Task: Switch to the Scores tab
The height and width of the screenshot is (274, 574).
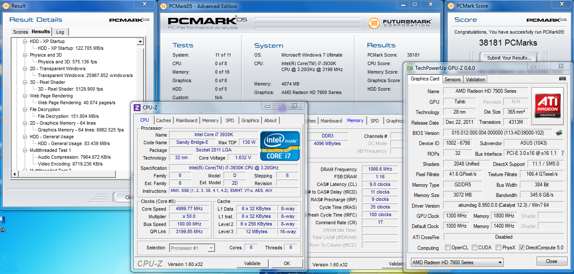Action: click(x=20, y=32)
